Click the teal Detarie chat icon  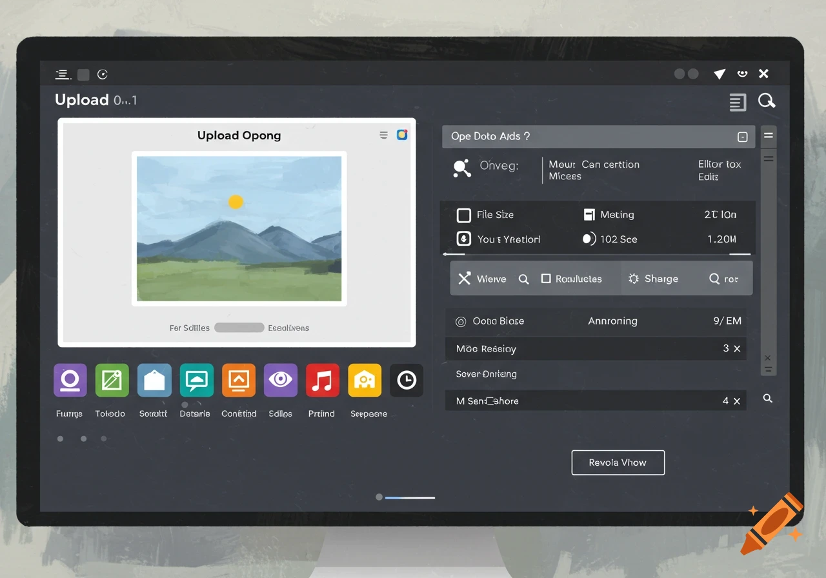tap(196, 380)
